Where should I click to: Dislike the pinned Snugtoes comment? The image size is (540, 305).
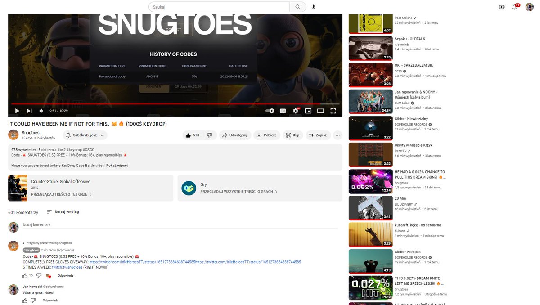39,275
